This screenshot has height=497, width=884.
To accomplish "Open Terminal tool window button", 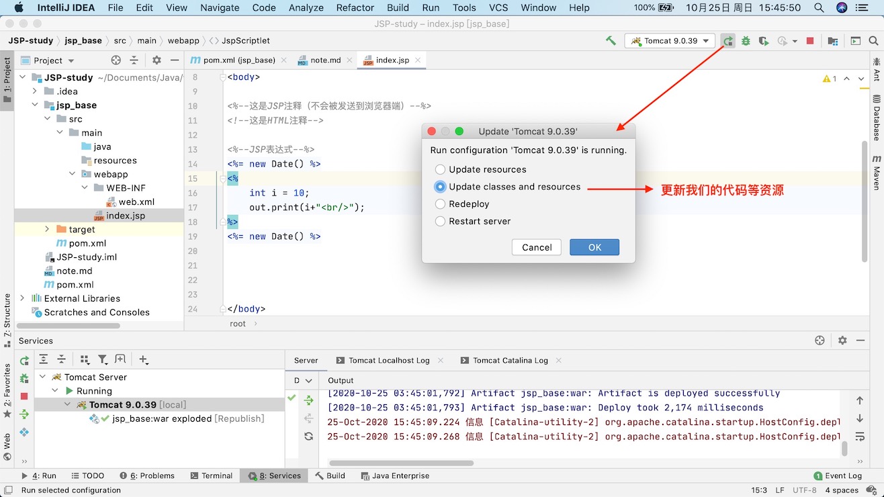I will coord(212,476).
